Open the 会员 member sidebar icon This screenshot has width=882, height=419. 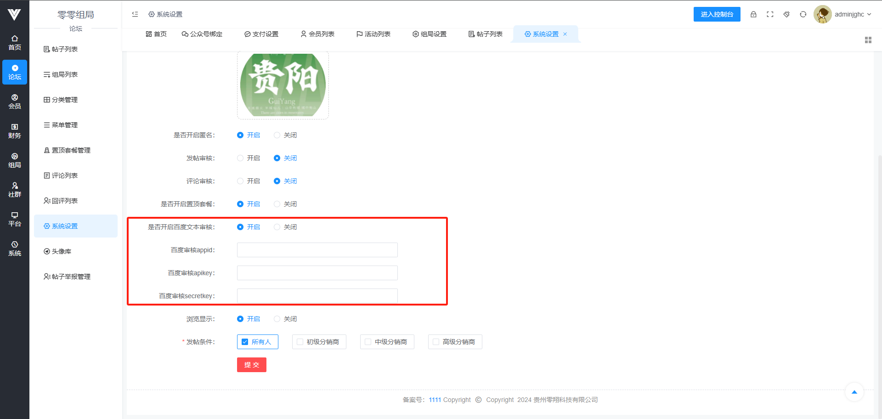click(15, 102)
